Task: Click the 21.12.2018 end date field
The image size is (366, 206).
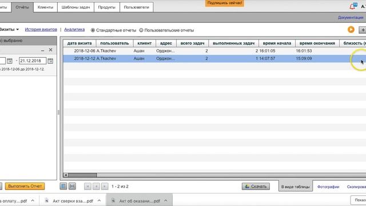Action: click(33, 61)
